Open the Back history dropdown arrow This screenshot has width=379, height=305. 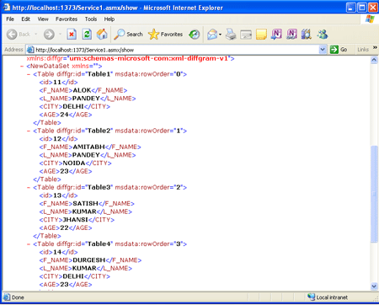(x=36, y=35)
